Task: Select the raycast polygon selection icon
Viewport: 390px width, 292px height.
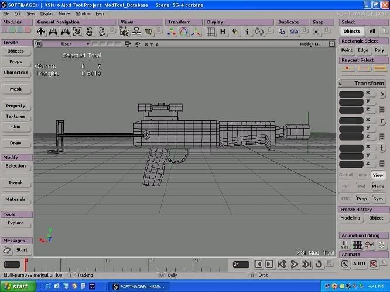Action: pyautogui.click(x=379, y=68)
